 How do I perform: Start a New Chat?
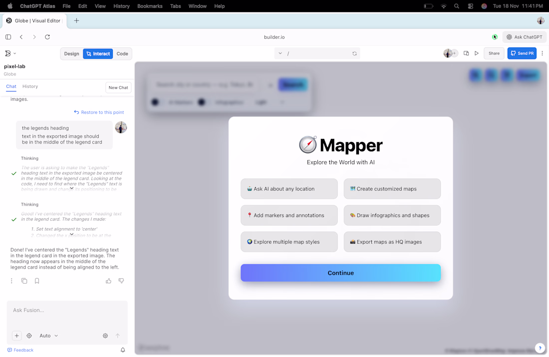click(x=118, y=87)
